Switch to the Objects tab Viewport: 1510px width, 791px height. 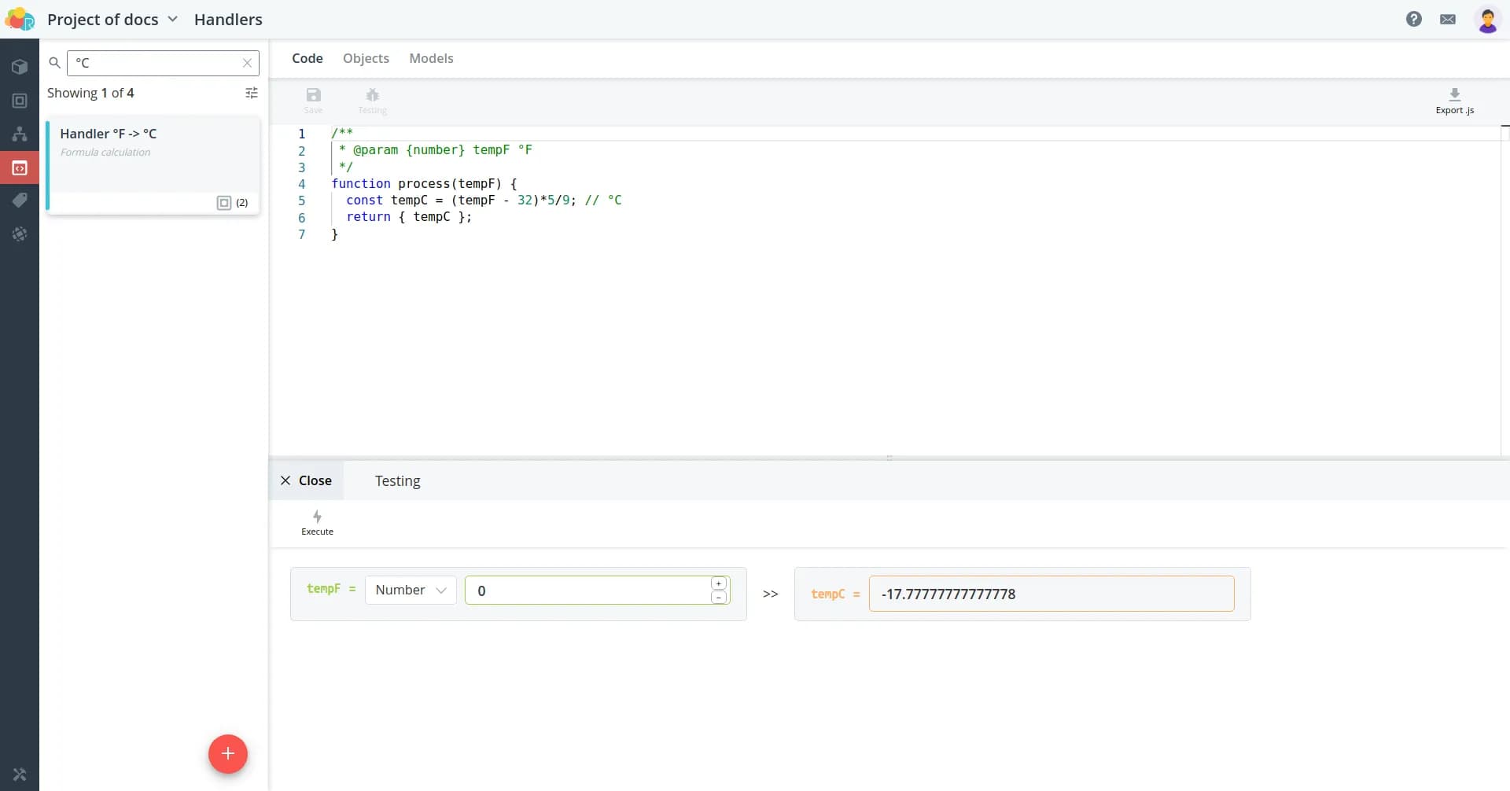pyautogui.click(x=366, y=58)
